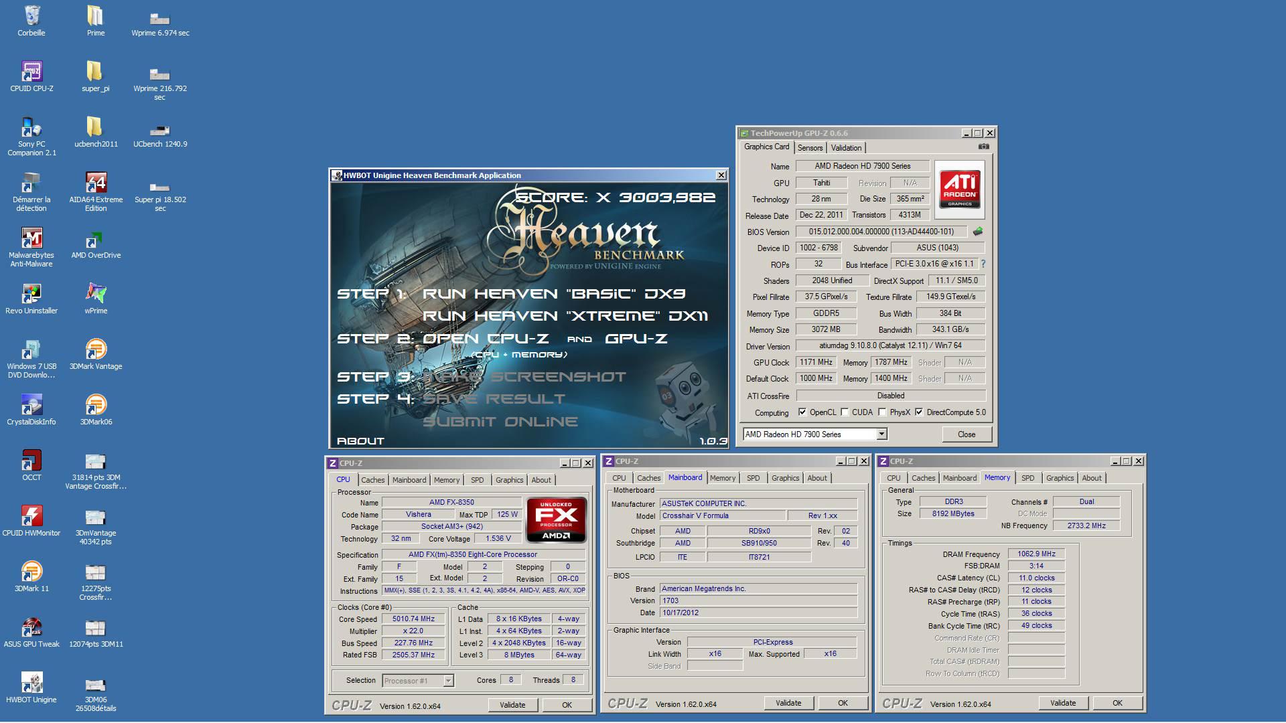Screen dimensions: 1286x723
Task: Switch to Validation tab in GPU-Z
Action: pyautogui.click(x=846, y=148)
